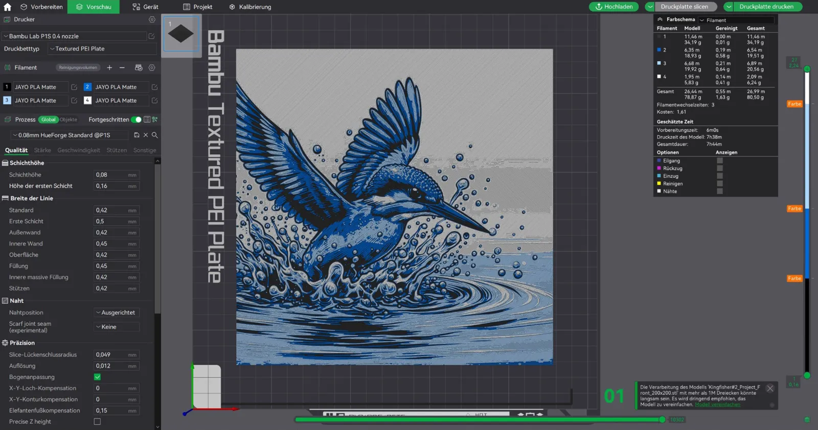Open the Bambu Lab P1S printer dropdown
Screen dimensions: 818x430
coord(74,36)
